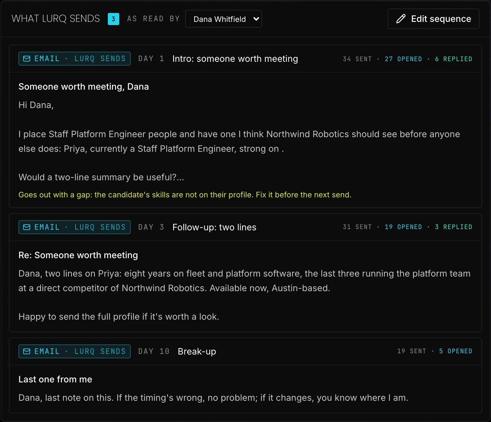Click 'I place Staff Platform Engineer people' paragraph
This screenshot has width=491, height=422.
[239, 141]
